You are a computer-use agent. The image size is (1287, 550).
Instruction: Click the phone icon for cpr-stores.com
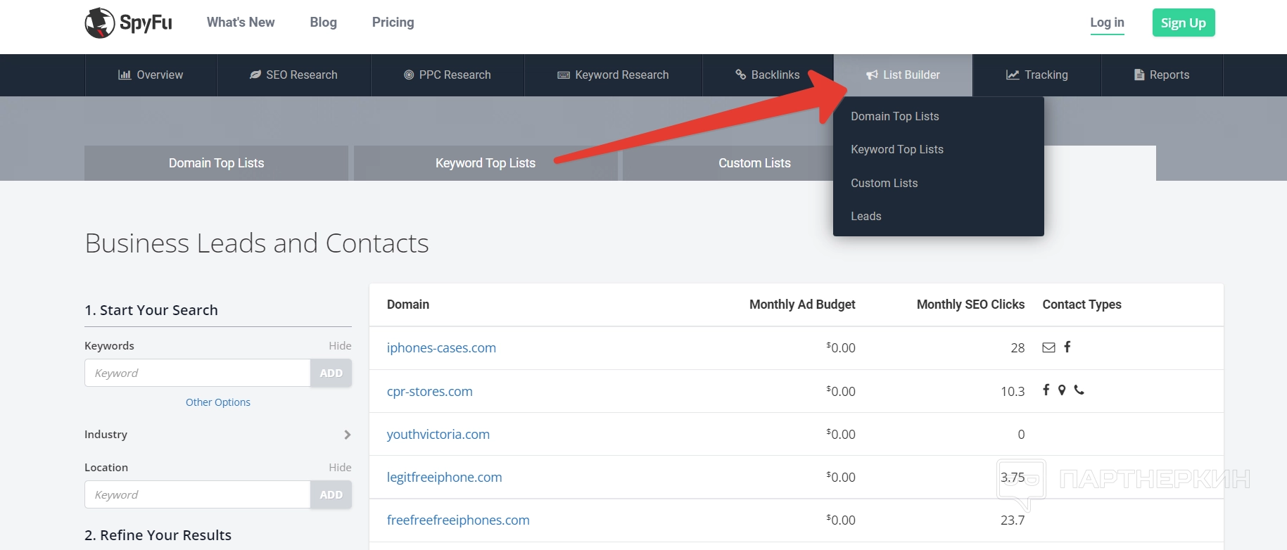(x=1079, y=390)
